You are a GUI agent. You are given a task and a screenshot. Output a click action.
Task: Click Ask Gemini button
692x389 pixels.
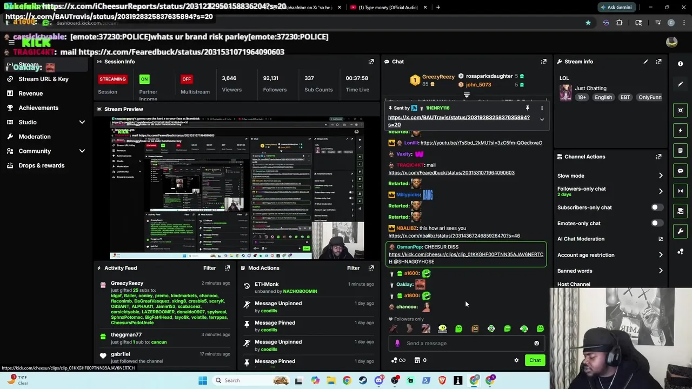point(616,8)
